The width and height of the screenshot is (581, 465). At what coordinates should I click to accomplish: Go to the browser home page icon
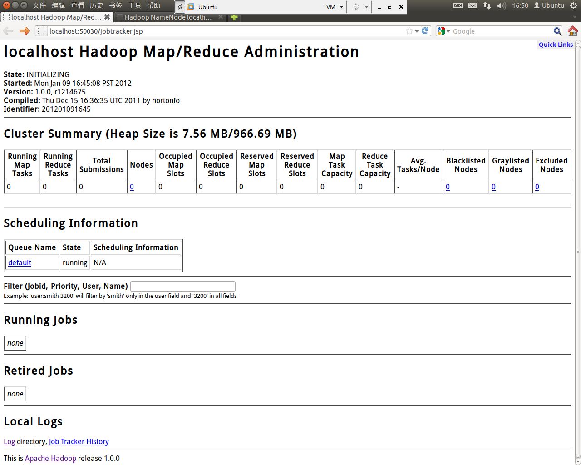click(x=572, y=31)
